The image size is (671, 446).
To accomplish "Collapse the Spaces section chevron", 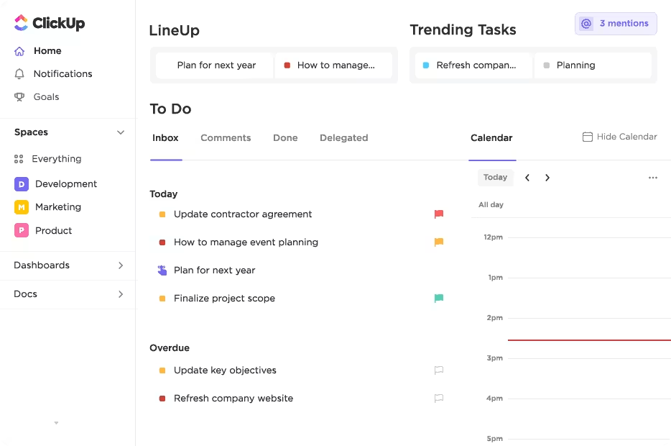I will tap(121, 132).
